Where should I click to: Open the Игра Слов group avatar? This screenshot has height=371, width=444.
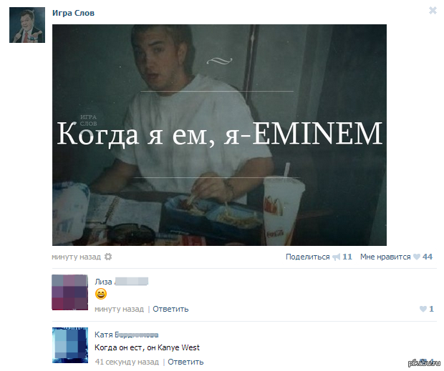pyautogui.click(x=27, y=25)
